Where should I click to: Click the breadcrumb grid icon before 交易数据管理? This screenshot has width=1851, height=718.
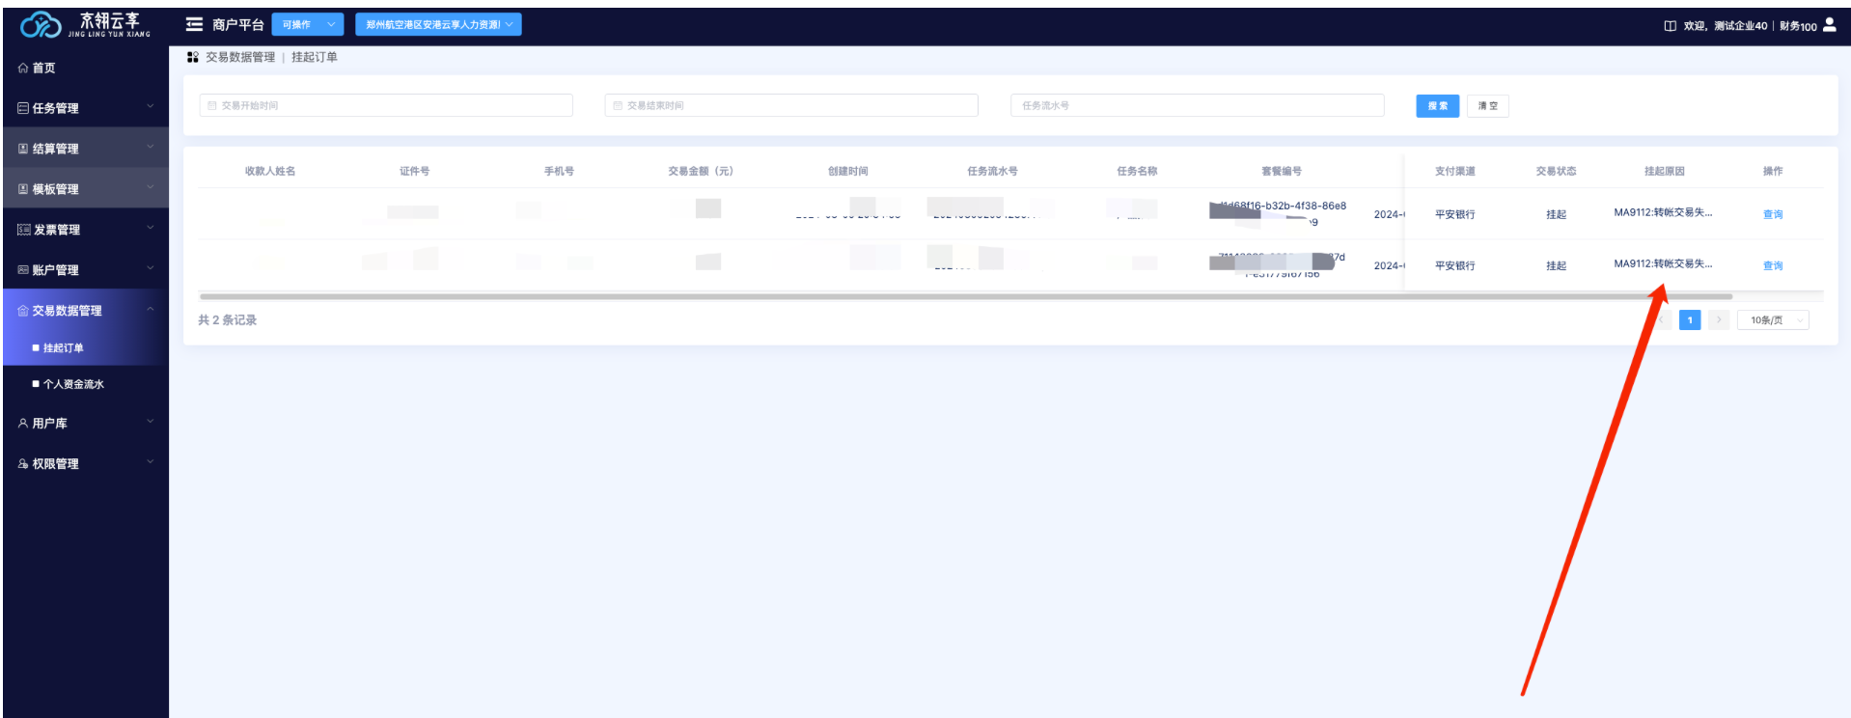click(x=193, y=58)
